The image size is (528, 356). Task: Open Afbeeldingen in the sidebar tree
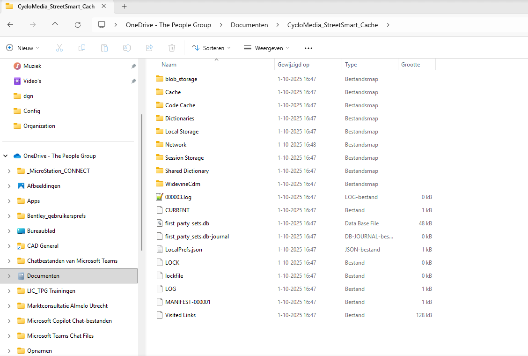pos(44,186)
